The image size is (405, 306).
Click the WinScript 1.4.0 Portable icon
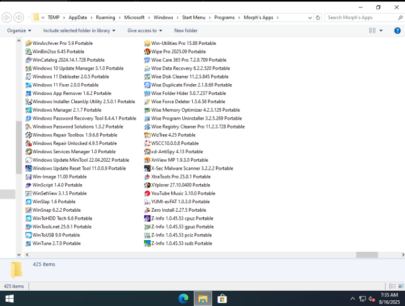[x=28, y=185]
